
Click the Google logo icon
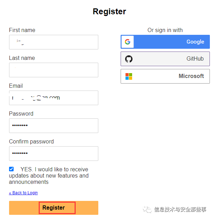coord(128,42)
